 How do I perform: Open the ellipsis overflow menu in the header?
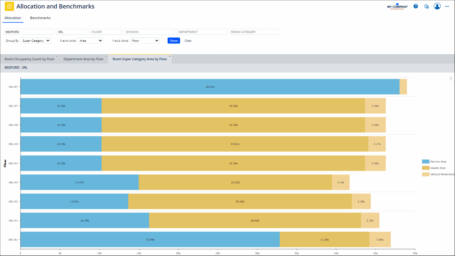[447, 6]
